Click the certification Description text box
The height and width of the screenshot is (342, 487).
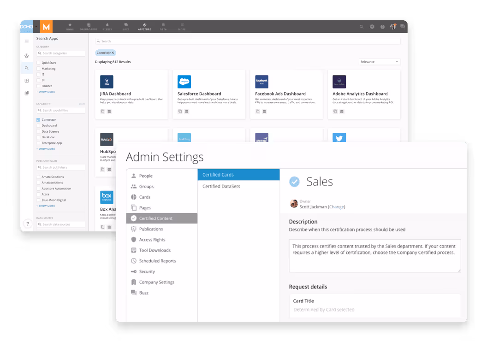pyautogui.click(x=375, y=256)
